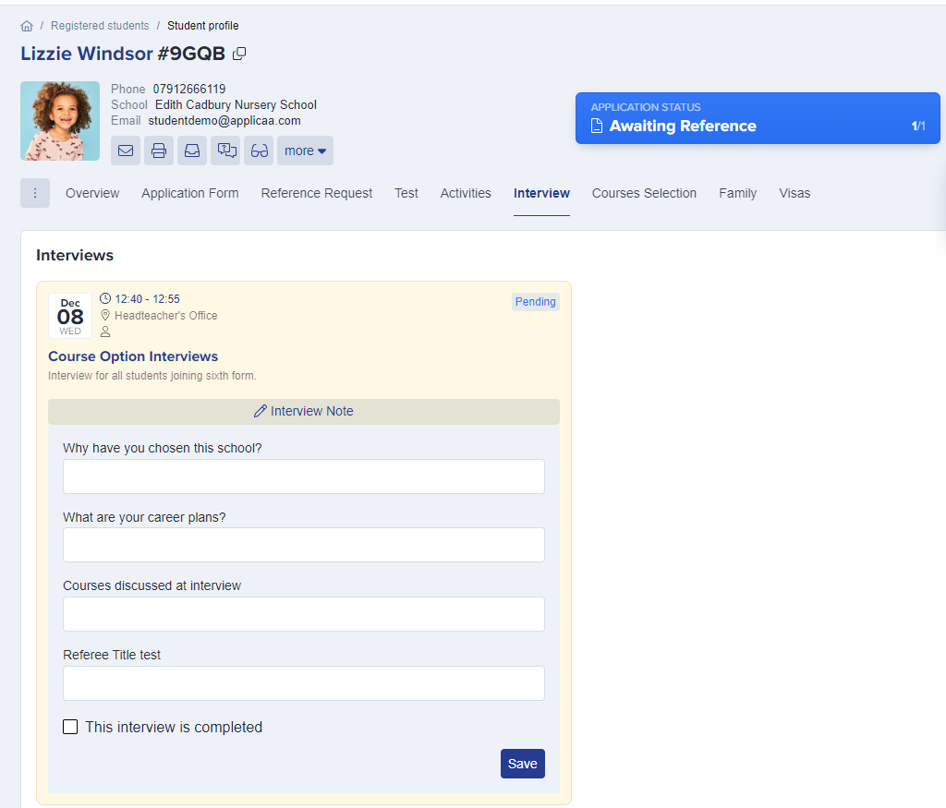The width and height of the screenshot is (946, 808).
Task: Tick the 'This interview is completed' checkbox
Action: (x=70, y=727)
